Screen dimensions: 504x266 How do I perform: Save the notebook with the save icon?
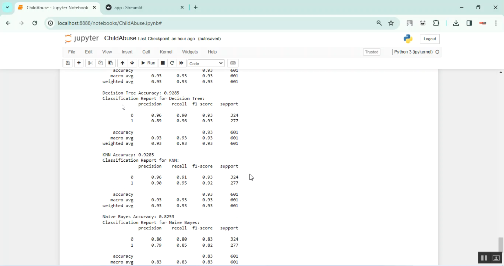pos(67,63)
